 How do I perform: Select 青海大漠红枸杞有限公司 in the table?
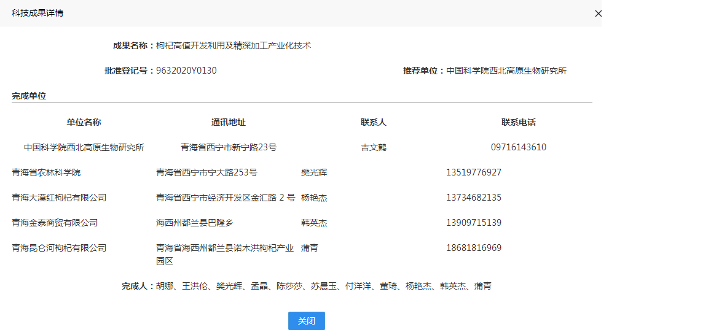pyautogui.click(x=59, y=198)
